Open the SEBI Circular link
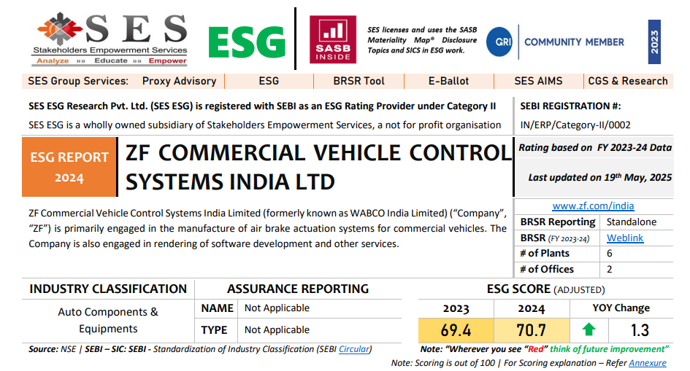 tap(354, 349)
